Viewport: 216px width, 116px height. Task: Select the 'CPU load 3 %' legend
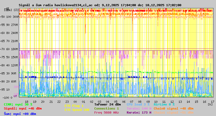click(x=138, y=104)
